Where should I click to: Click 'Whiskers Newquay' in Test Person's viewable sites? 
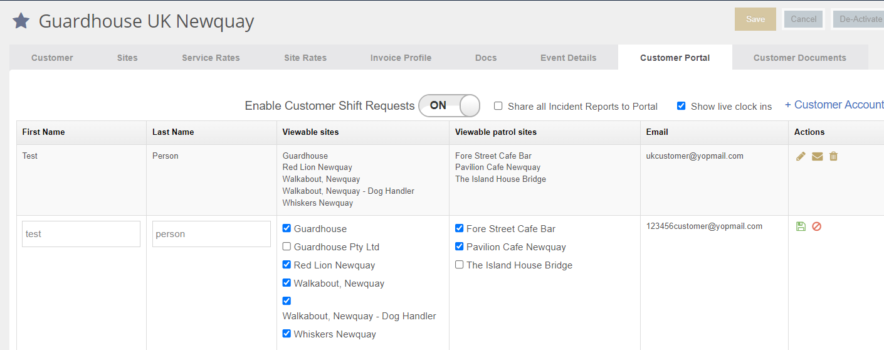(318, 203)
